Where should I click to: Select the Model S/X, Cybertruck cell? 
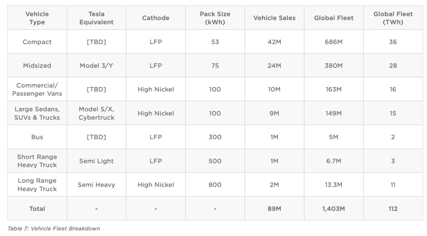[x=96, y=113]
